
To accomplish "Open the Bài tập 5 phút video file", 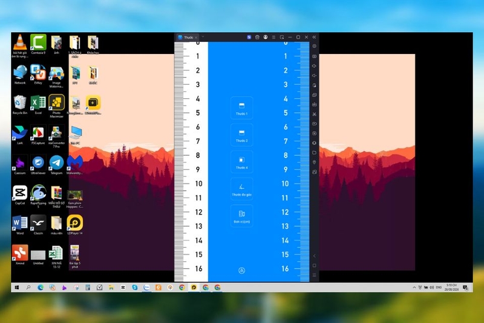I will pyautogui.click(x=74, y=256).
